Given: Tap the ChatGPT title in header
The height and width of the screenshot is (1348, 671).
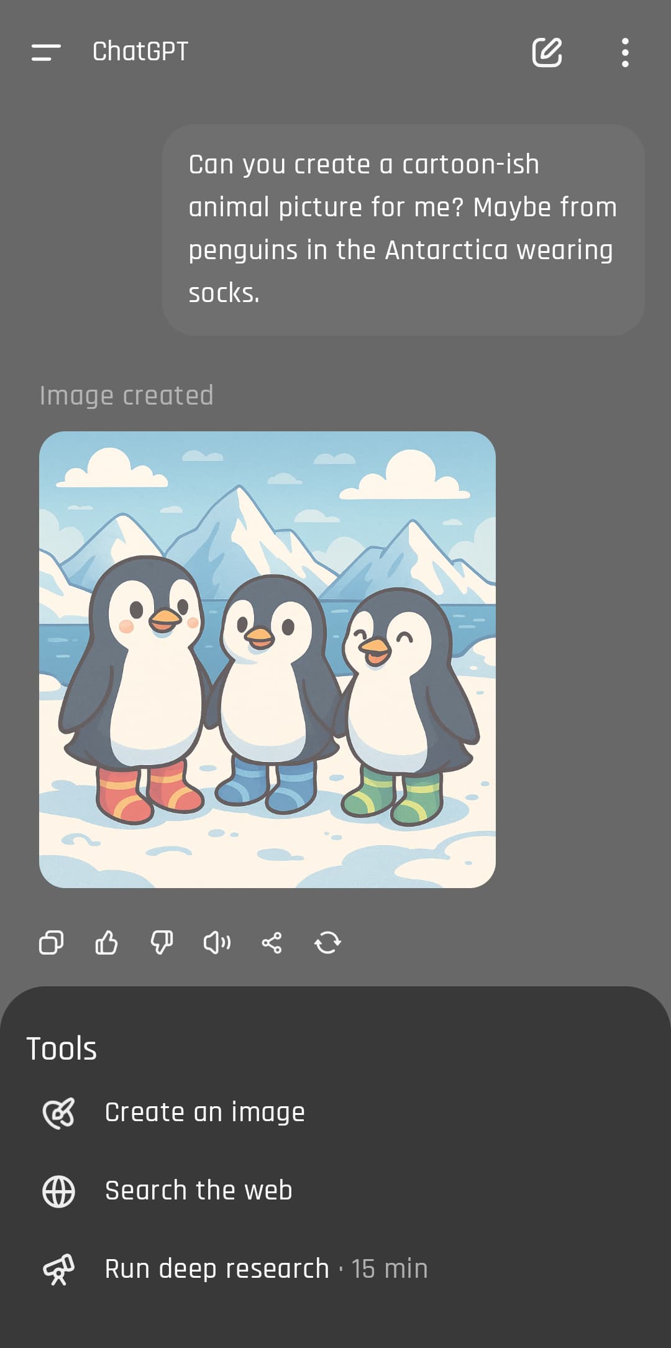Looking at the screenshot, I should 140,52.
